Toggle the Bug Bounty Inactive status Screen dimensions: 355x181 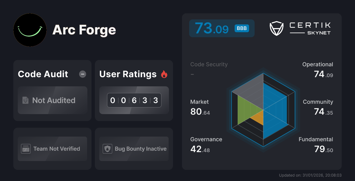tap(134, 149)
